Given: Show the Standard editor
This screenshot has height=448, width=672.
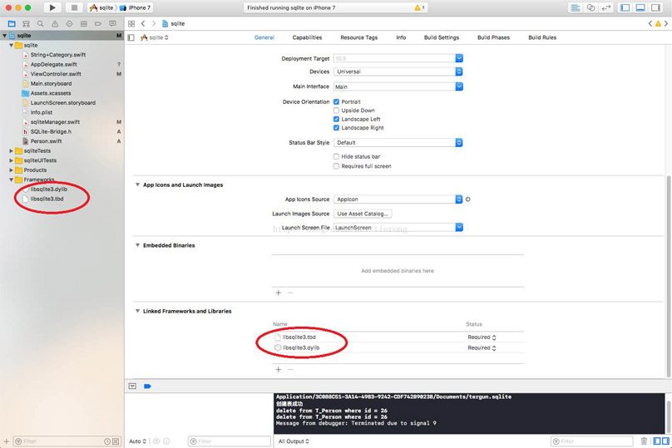Looking at the screenshot, I should click(576, 7).
